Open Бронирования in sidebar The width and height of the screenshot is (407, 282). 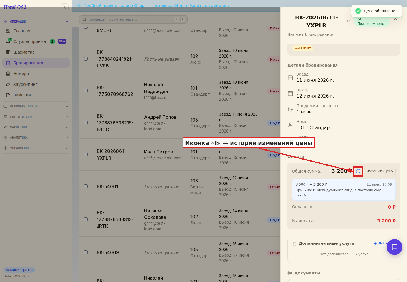coord(36,63)
